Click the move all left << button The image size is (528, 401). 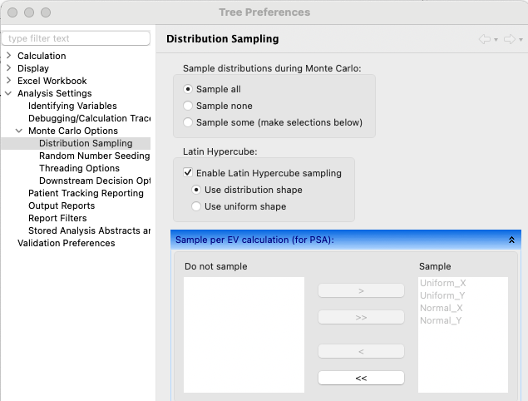click(361, 378)
